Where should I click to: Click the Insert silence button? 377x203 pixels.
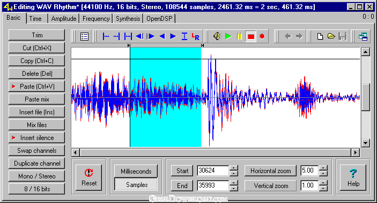[x=37, y=138]
